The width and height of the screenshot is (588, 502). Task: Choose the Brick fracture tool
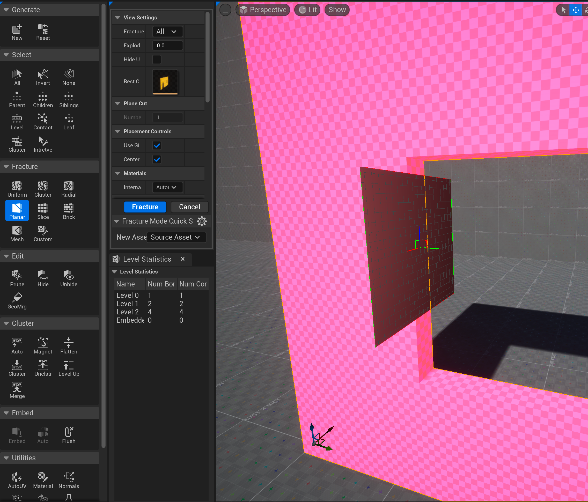69,211
